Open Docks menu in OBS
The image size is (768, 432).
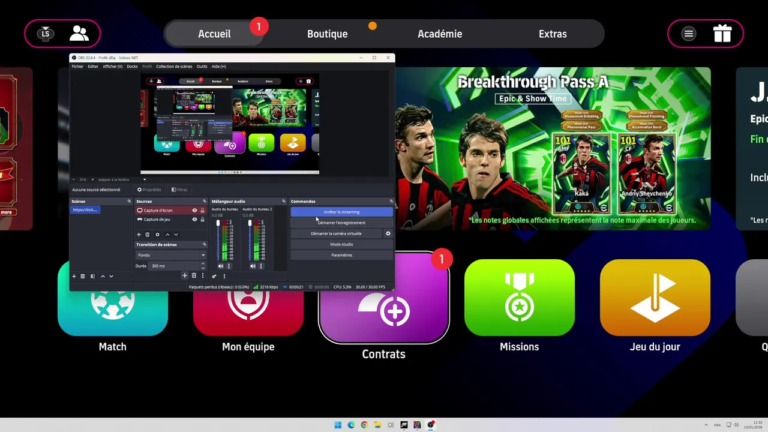coord(132,67)
